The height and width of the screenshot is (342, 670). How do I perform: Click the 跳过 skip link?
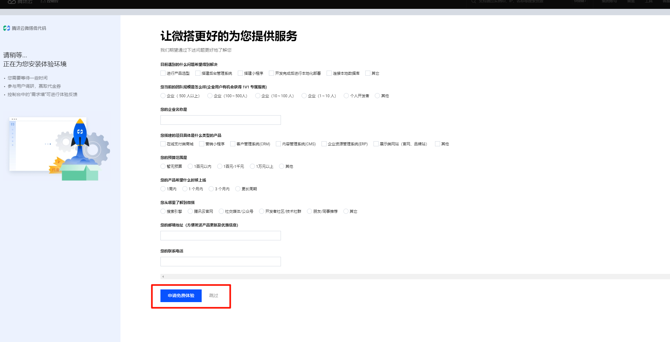(213, 296)
